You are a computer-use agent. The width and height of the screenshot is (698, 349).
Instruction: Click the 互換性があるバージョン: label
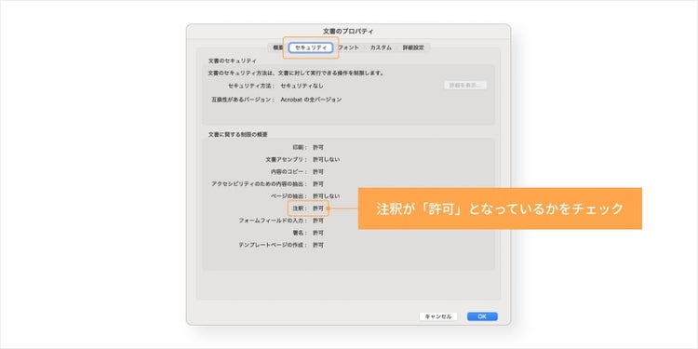[243, 100]
